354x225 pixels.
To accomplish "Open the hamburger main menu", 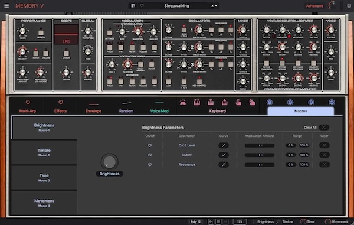I will tap(6, 5).
